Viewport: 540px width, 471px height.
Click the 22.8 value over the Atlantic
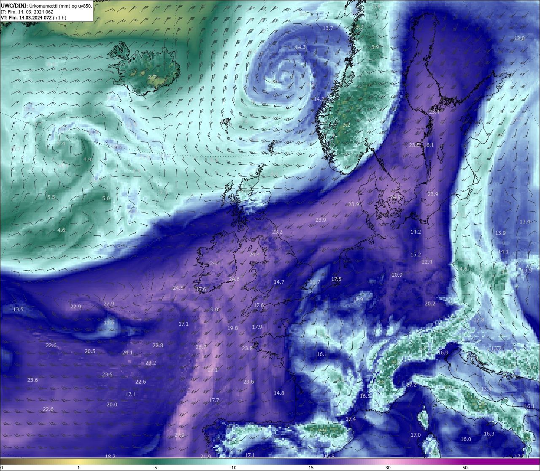coord(158,345)
